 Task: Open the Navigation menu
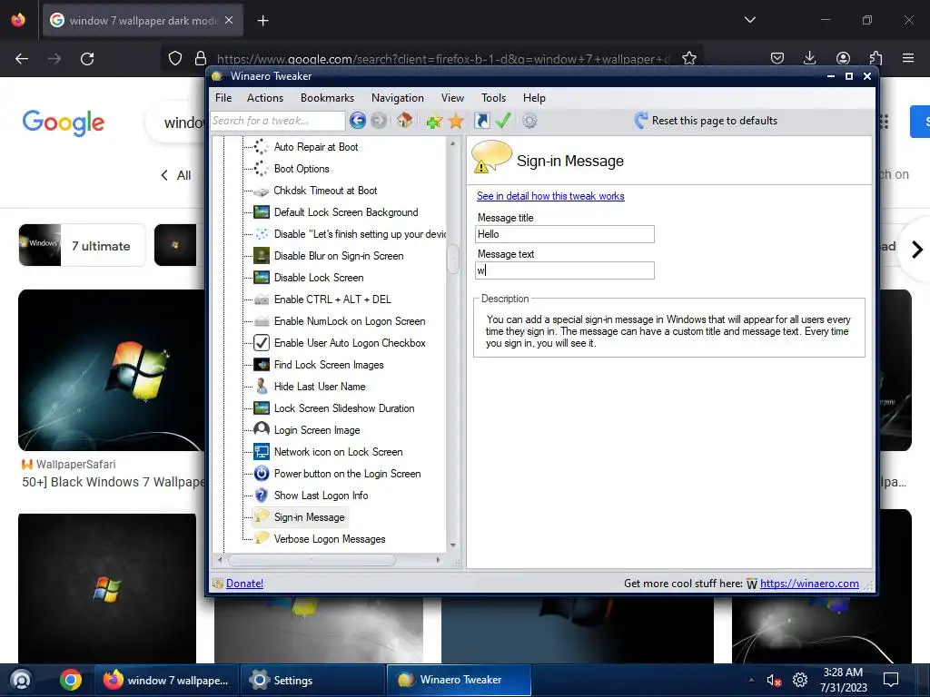pyautogui.click(x=398, y=98)
